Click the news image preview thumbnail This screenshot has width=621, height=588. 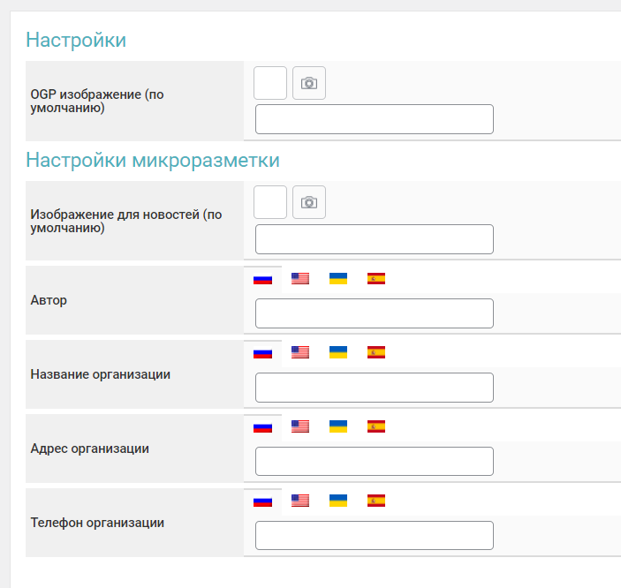[270, 202]
